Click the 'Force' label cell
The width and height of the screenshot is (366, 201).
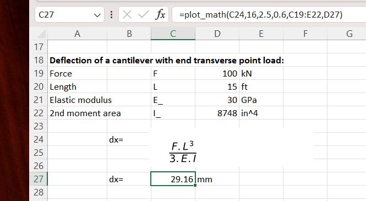point(77,74)
